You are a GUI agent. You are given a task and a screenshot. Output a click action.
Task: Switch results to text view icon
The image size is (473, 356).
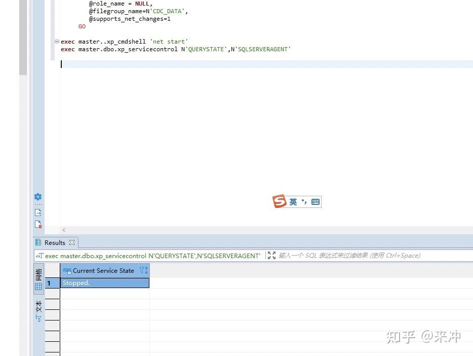pos(38,317)
